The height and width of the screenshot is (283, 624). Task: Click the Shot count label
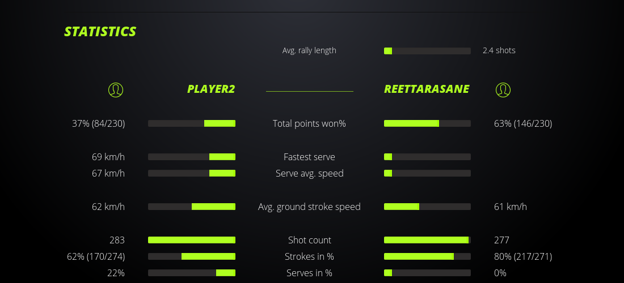[x=309, y=240]
